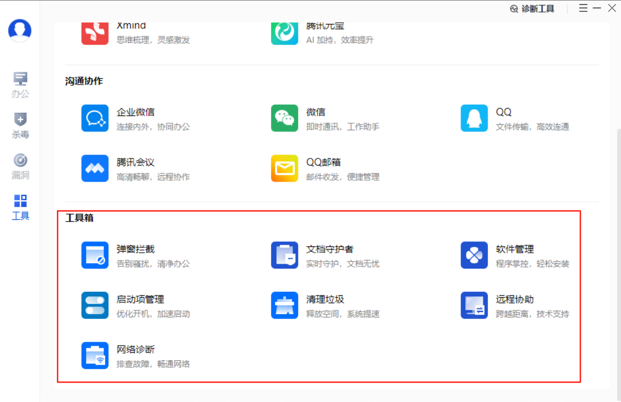Open the user avatar profile
Viewport: 621px width, 402px height.
(x=20, y=30)
